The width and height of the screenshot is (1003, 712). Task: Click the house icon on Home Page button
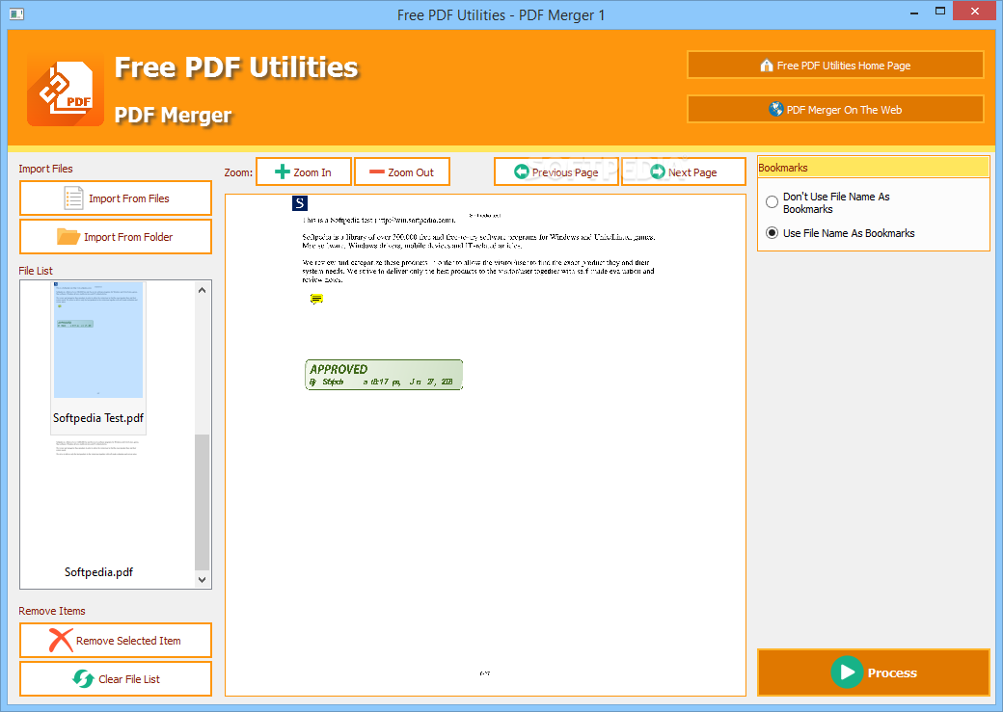(x=767, y=66)
